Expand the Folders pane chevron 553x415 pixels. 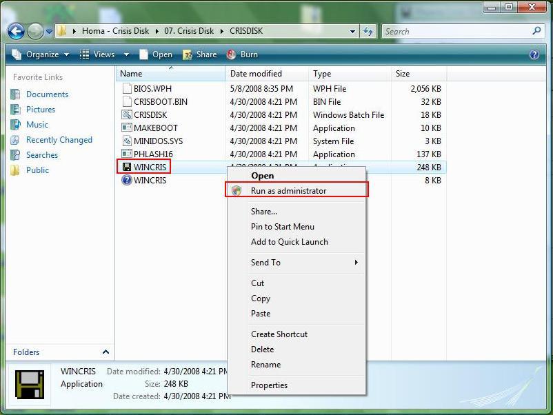[105, 352]
